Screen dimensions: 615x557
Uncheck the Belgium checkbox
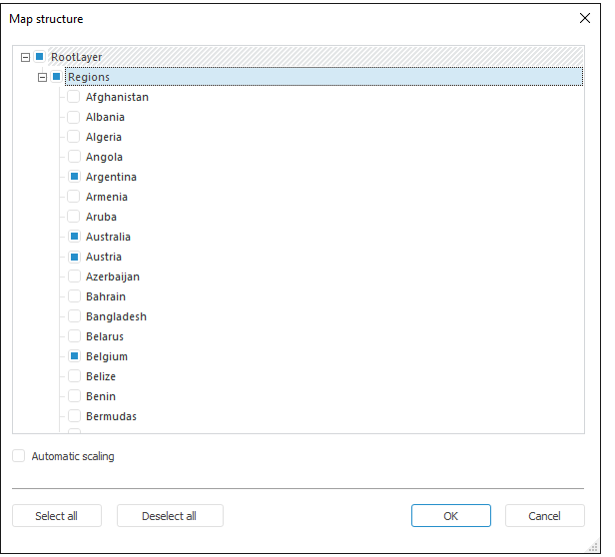click(x=74, y=356)
